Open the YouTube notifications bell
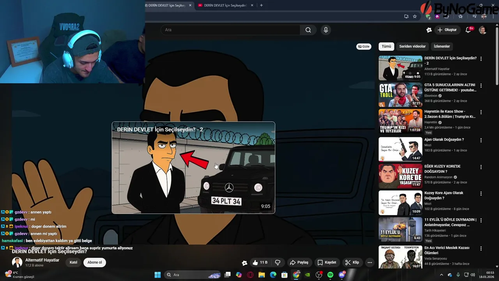Viewport: 499px width, 281px height. [x=469, y=30]
